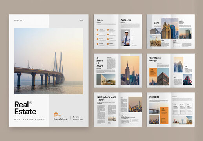Select the red spiral tower photo
This screenshot has width=203, height=141.
187,80
